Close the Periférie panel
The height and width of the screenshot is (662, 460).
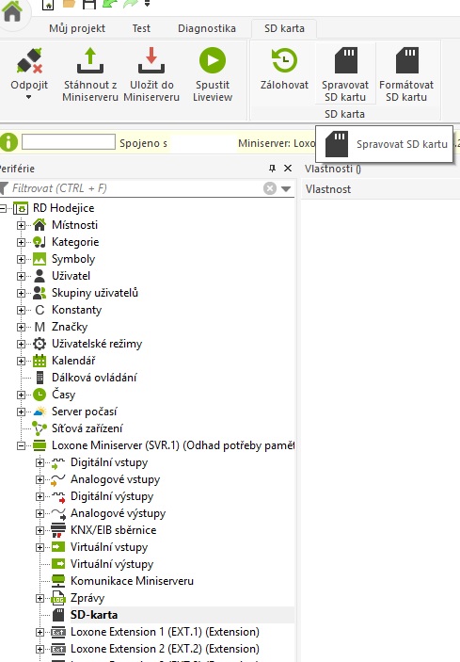pyautogui.click(x=288, y=169)
